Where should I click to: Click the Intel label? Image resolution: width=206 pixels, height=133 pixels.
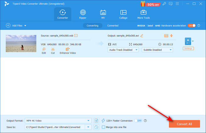pyautogui.click(x=150, y=25)
